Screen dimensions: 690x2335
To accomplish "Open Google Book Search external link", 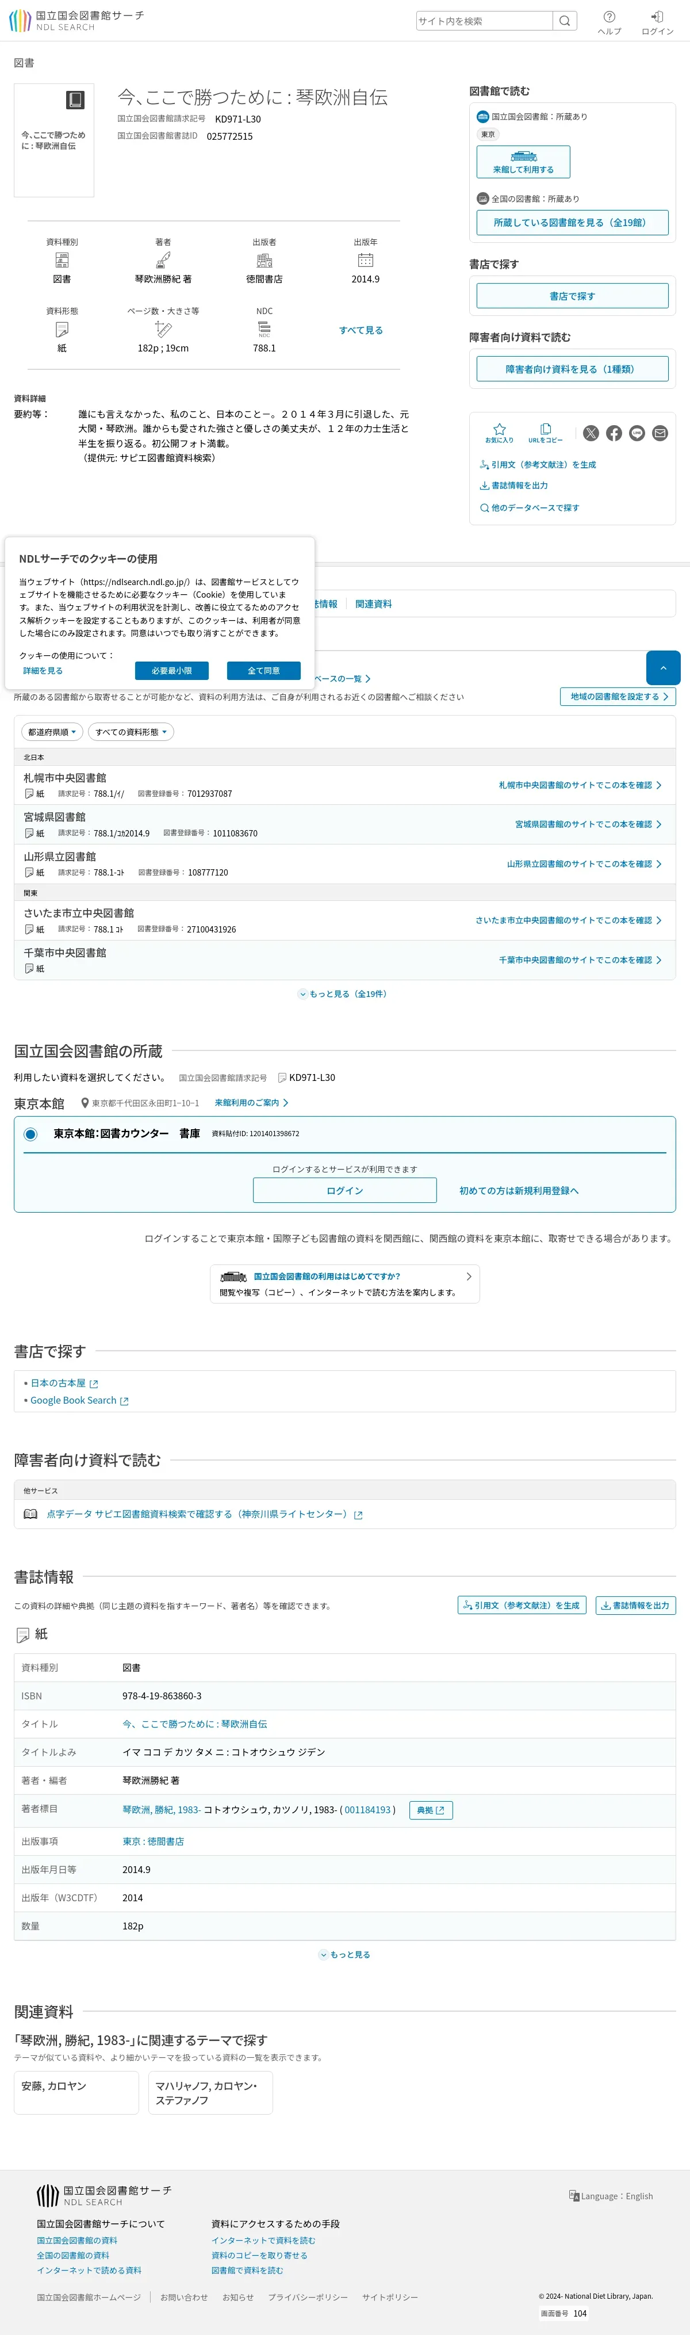I will pos(80,1400).
